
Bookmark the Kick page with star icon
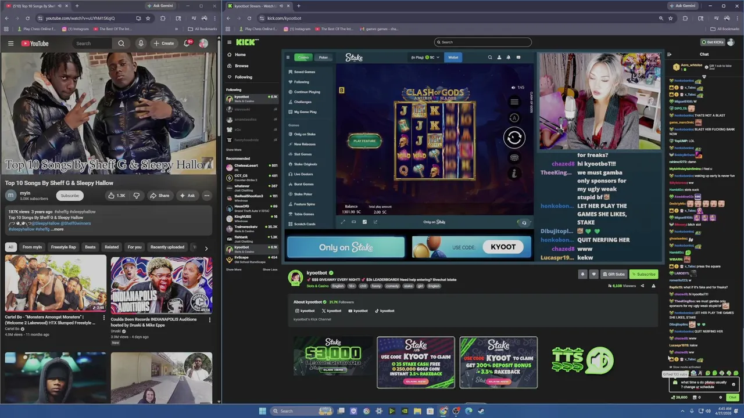click(x=670, y=18)
